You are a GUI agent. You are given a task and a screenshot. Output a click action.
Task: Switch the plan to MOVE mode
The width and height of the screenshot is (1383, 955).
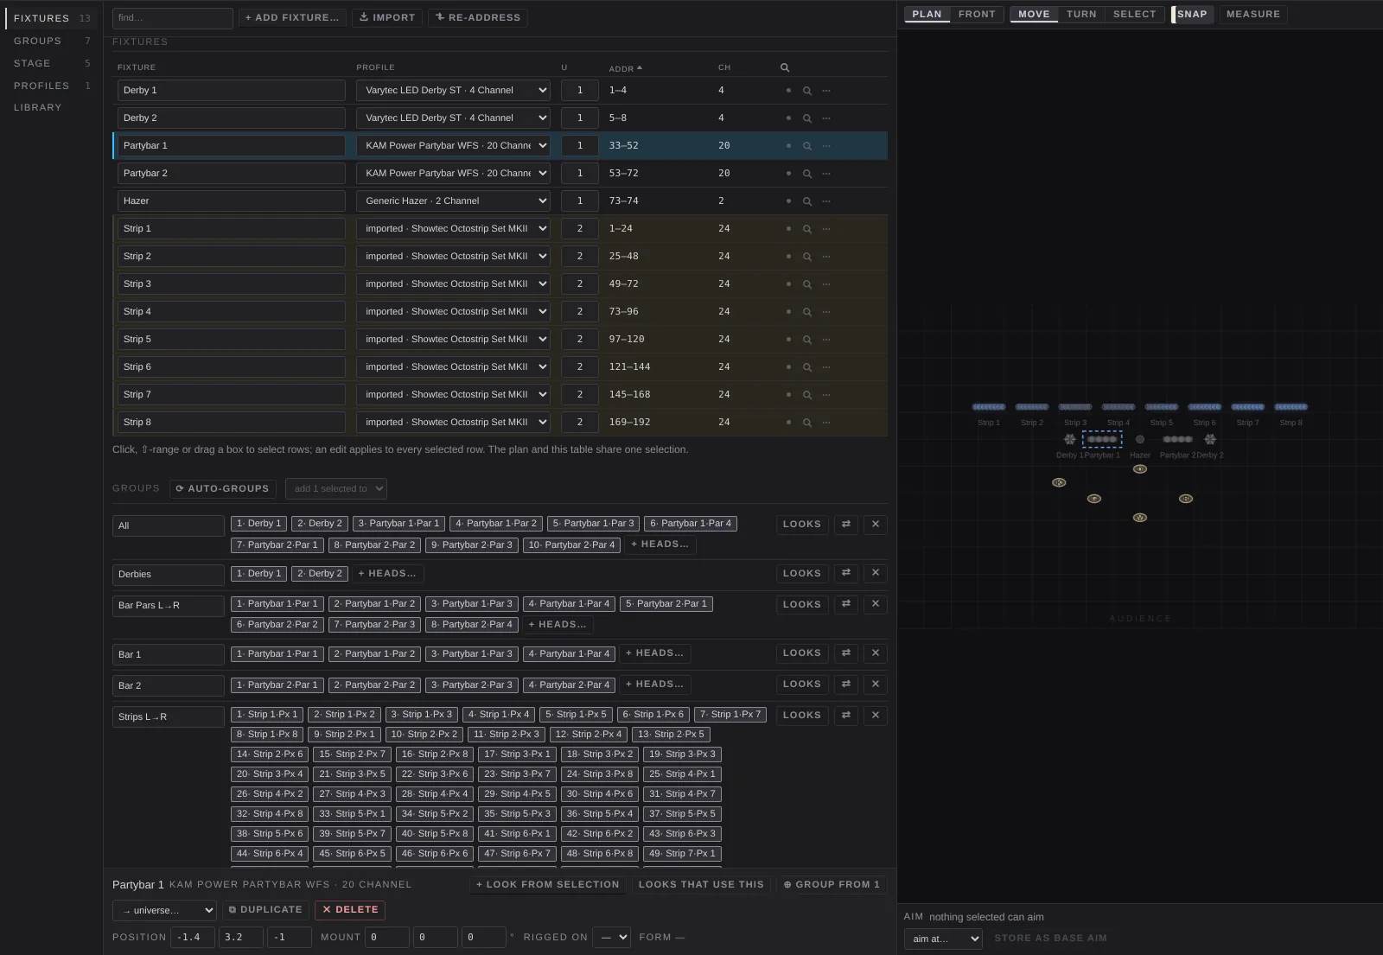1034,15
